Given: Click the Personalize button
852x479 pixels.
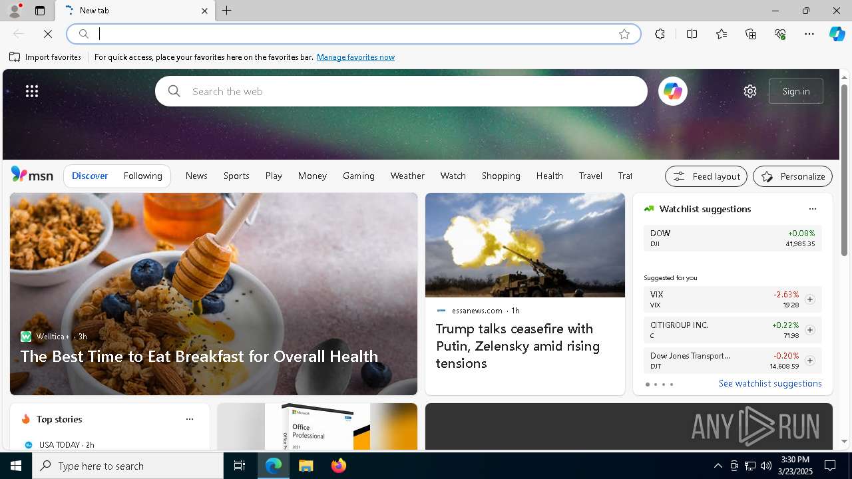Looking at the screenshot, I should coord(793,176).
